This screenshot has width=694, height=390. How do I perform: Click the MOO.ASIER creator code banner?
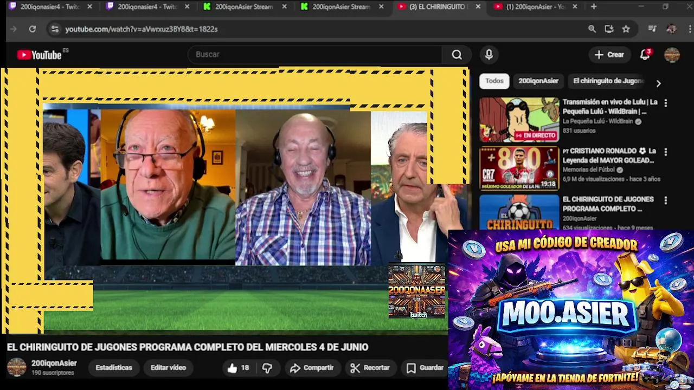(x=571, y=310)
